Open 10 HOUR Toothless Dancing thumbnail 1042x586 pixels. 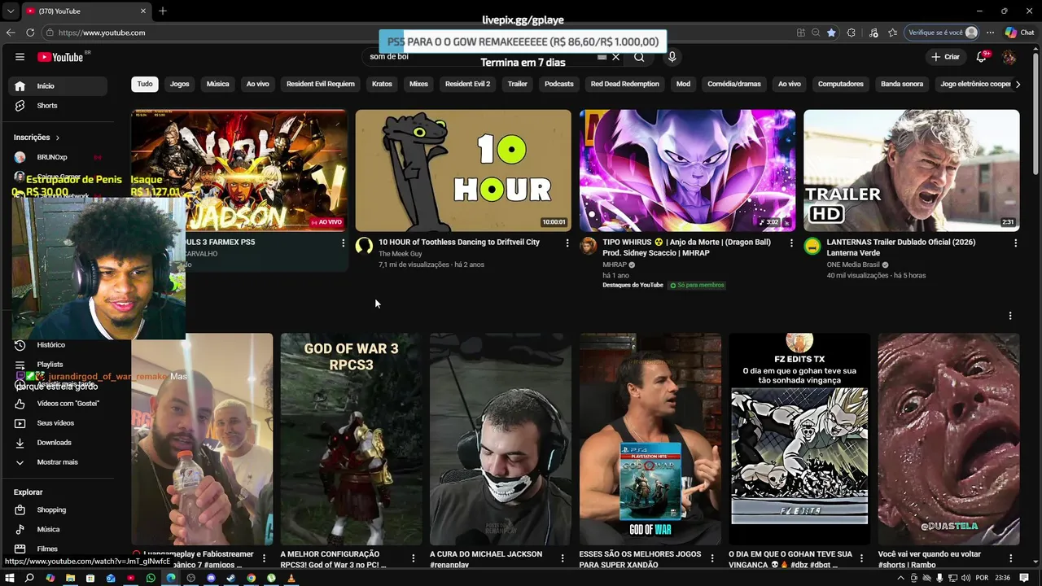[x=463, y=171]
